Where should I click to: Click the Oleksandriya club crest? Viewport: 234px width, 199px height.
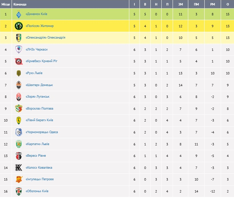[x=18, y=38]
